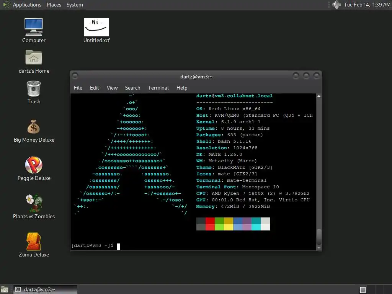Image resolution: width=392 pixels, height=294 pixels.
Task: Click the 'WM: Metacity (Marco)' line
Action: pyautogui.click(x=227, y=161)
